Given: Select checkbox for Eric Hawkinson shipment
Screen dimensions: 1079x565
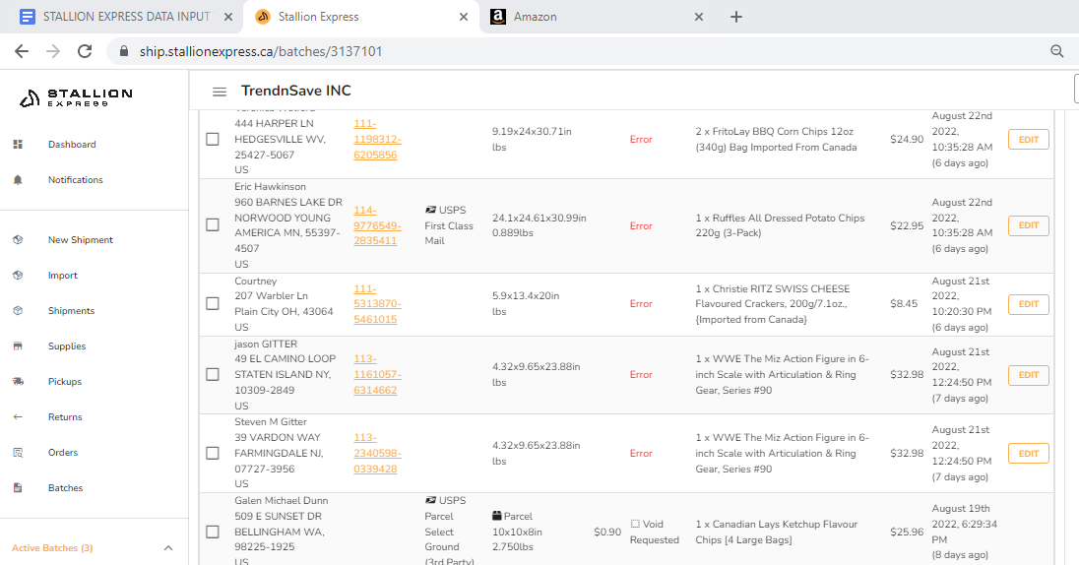Looking at the screenshot, I should (213, 225).
